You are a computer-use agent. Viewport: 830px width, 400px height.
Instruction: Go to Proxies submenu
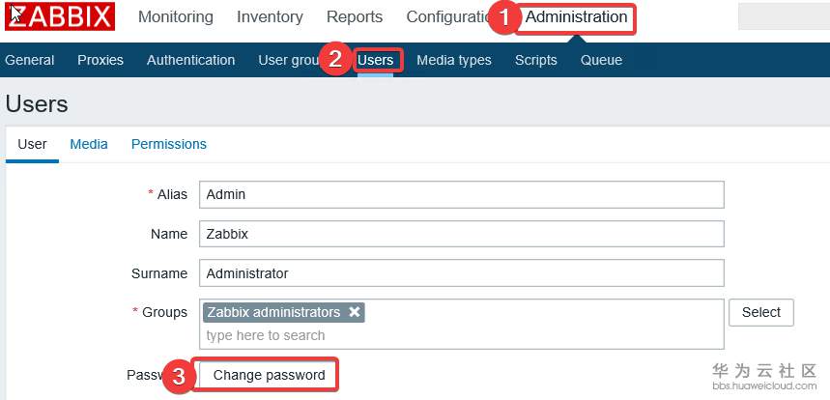100,60
